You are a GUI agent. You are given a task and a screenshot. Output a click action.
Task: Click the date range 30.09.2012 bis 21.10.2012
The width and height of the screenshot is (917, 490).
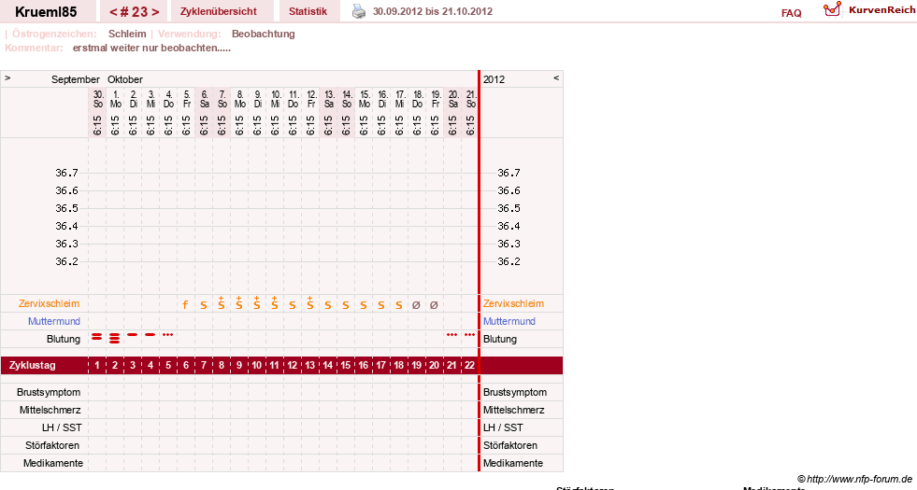[x=433, y=11]
